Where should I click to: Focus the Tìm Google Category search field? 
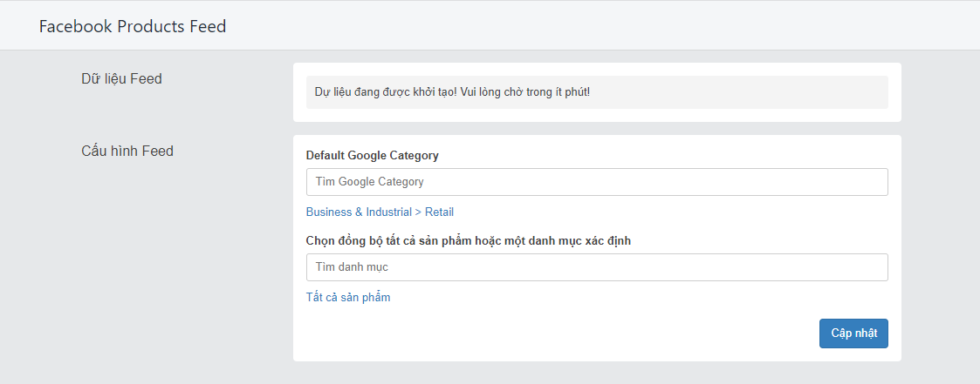point(597,182)
